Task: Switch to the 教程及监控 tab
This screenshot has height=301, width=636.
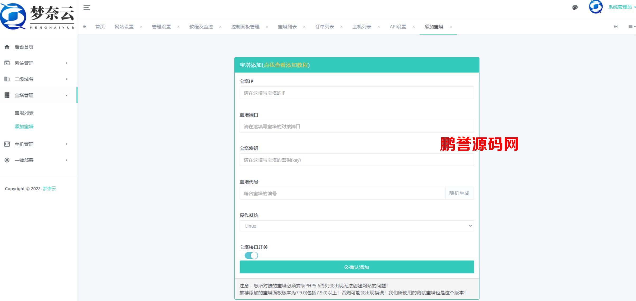Action: [201, 27]
